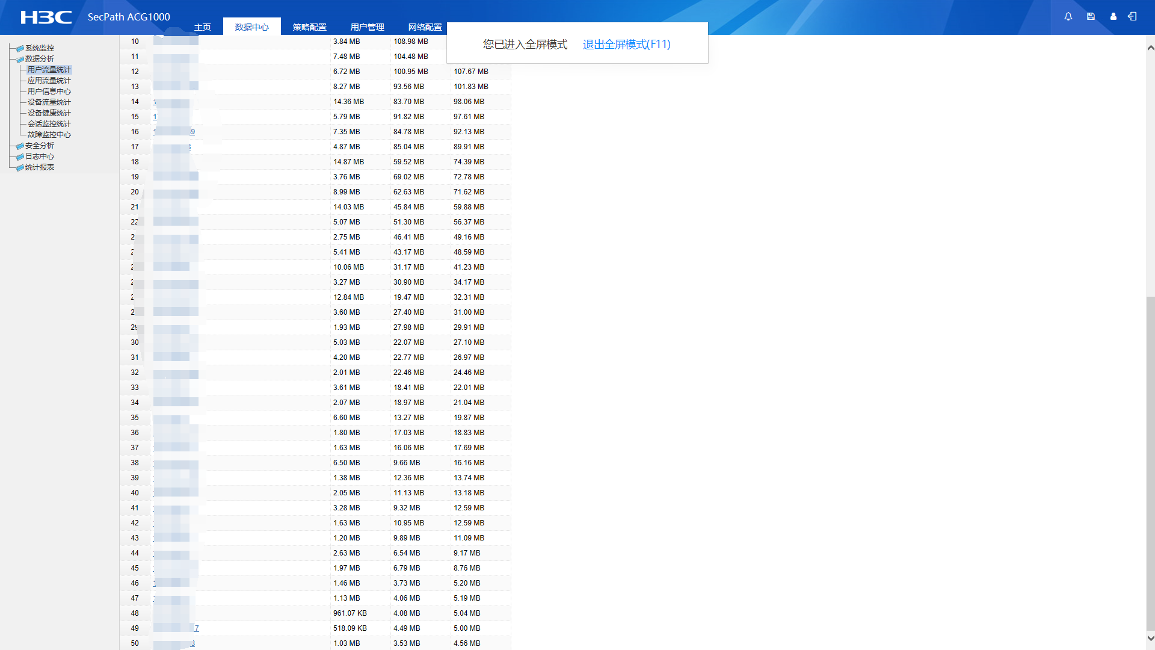Viewport: 1155px width, 650px height.
Task: Switch to the 用户管理 tab
Action: (x=367, y=27)
